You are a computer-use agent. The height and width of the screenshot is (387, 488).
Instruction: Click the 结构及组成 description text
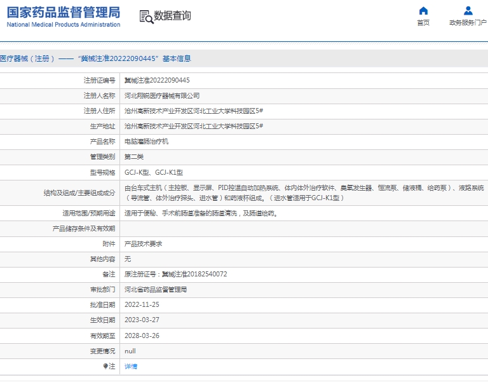pyautogui.click(x=304, y=193)
